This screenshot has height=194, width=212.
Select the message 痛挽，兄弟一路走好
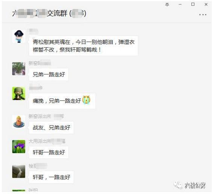(62, 101)
